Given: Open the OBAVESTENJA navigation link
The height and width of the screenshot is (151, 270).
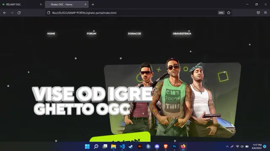Looking at the screenshot, I should [x=182, y=34].
